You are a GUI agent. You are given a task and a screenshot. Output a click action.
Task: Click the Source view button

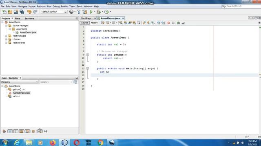(x=84, y=23)
